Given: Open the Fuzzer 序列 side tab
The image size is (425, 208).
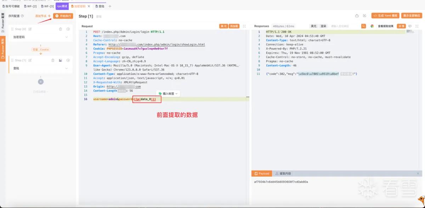Looking at the screenshot, I should point(3,48).
